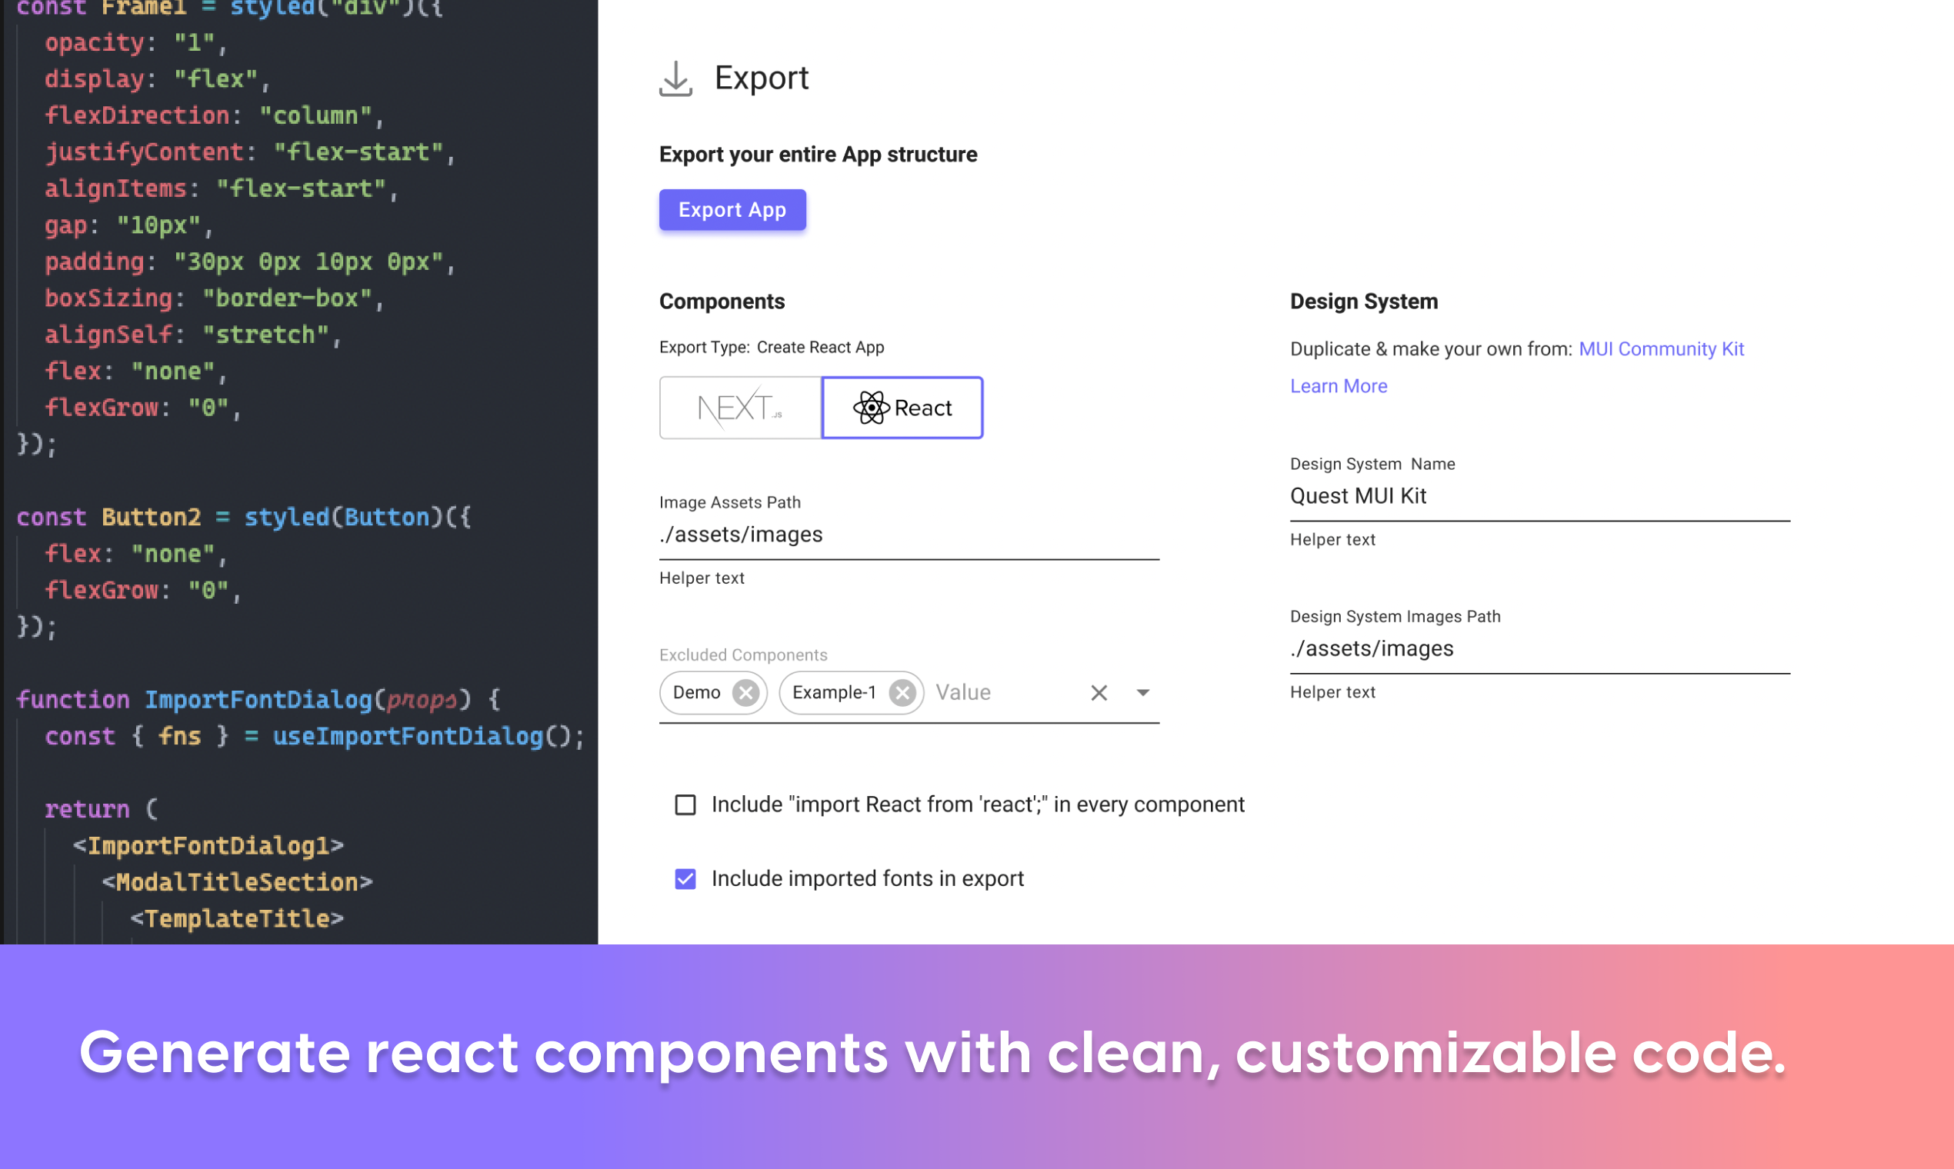1954x1169 pixels.
Task: Select the Example-1 chip label
Action: (x=835, y=692)
